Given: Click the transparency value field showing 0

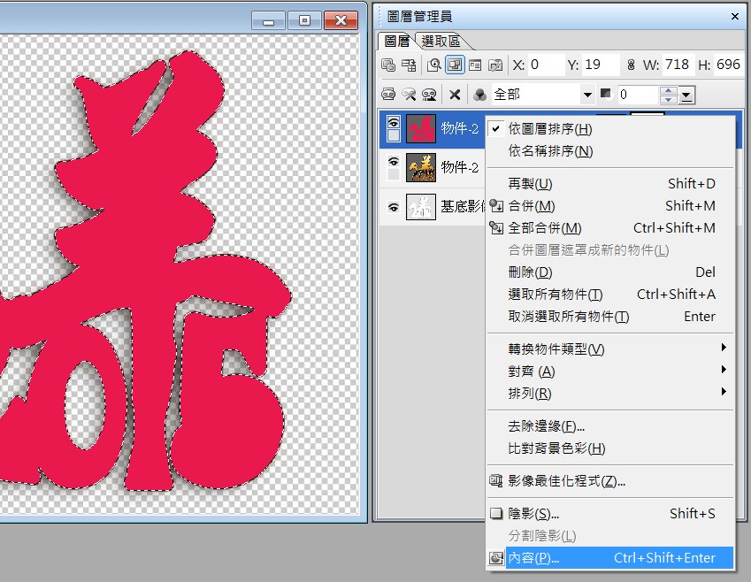Looking at the screenshot, I should pyautogui.click(x=638, y=95).
